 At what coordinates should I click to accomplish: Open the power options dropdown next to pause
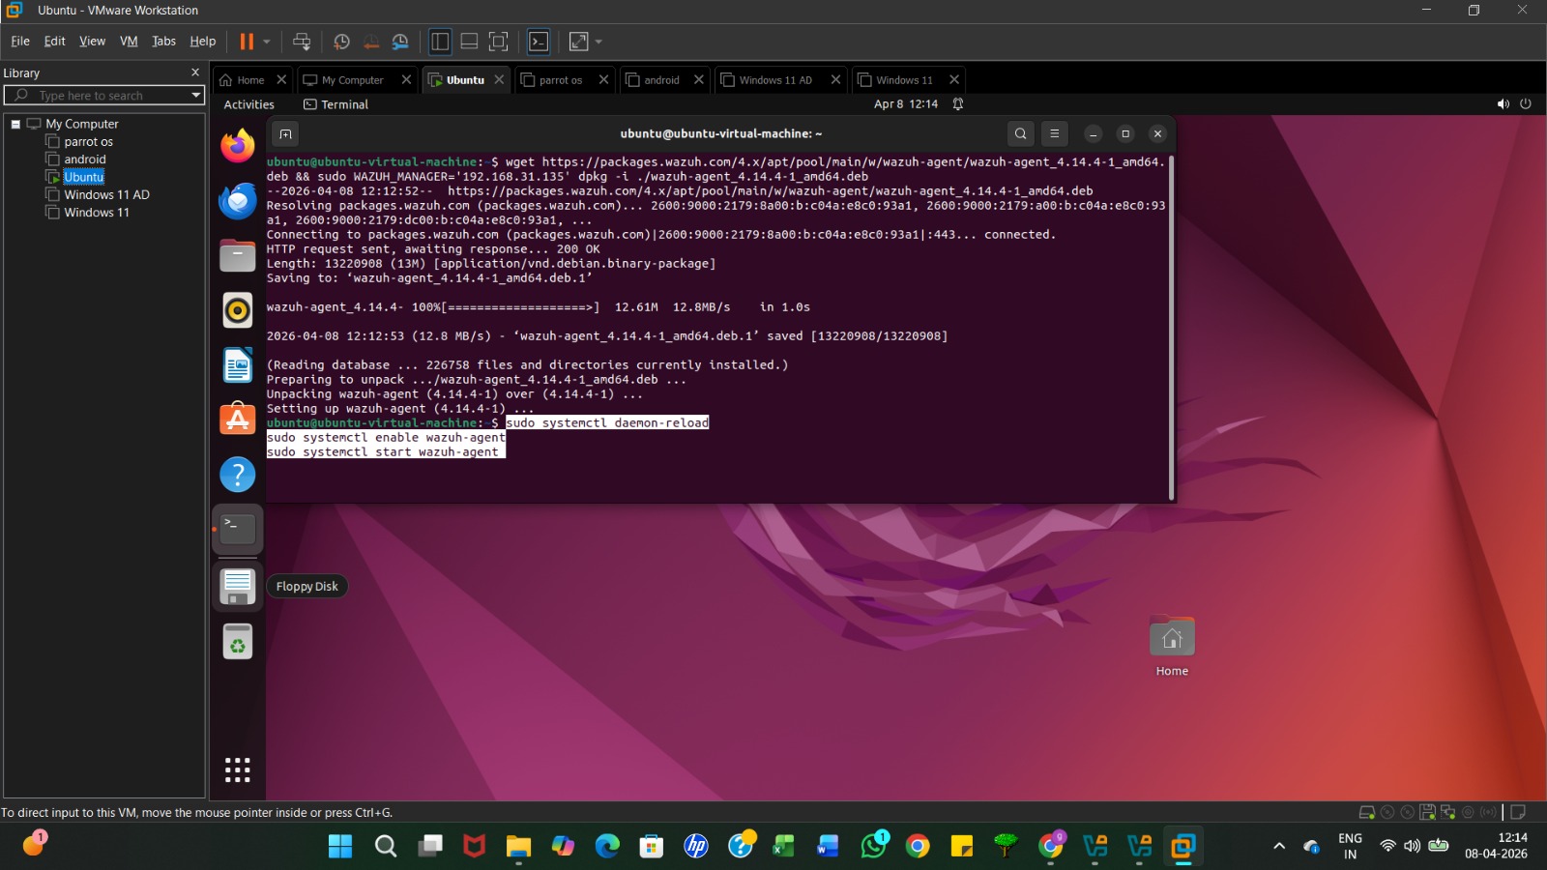click(x=267, y=42)
